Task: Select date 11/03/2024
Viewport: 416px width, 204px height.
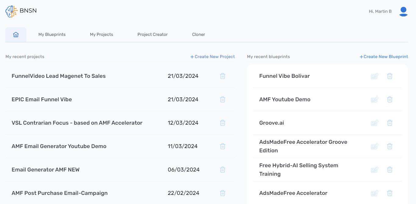Action: (183, 146)
